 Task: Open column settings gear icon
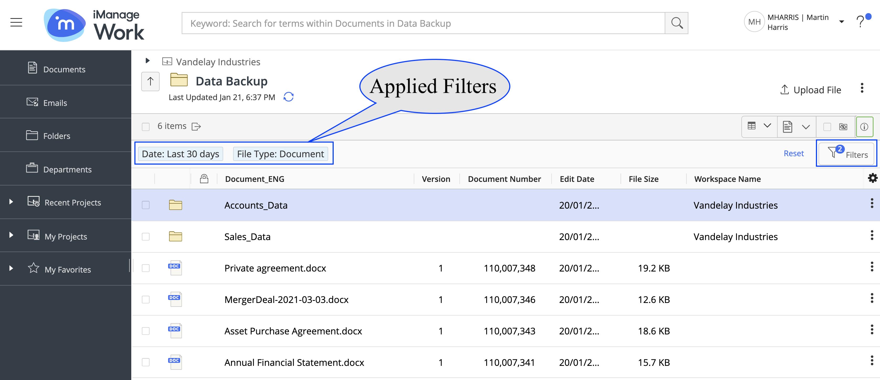click(872, 178)
